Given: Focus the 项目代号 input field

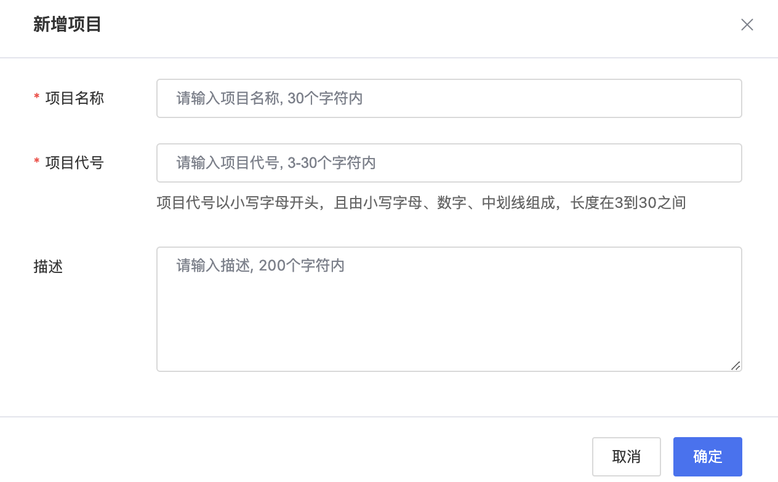Looking at the screenshot, I should tap(449, 163).
